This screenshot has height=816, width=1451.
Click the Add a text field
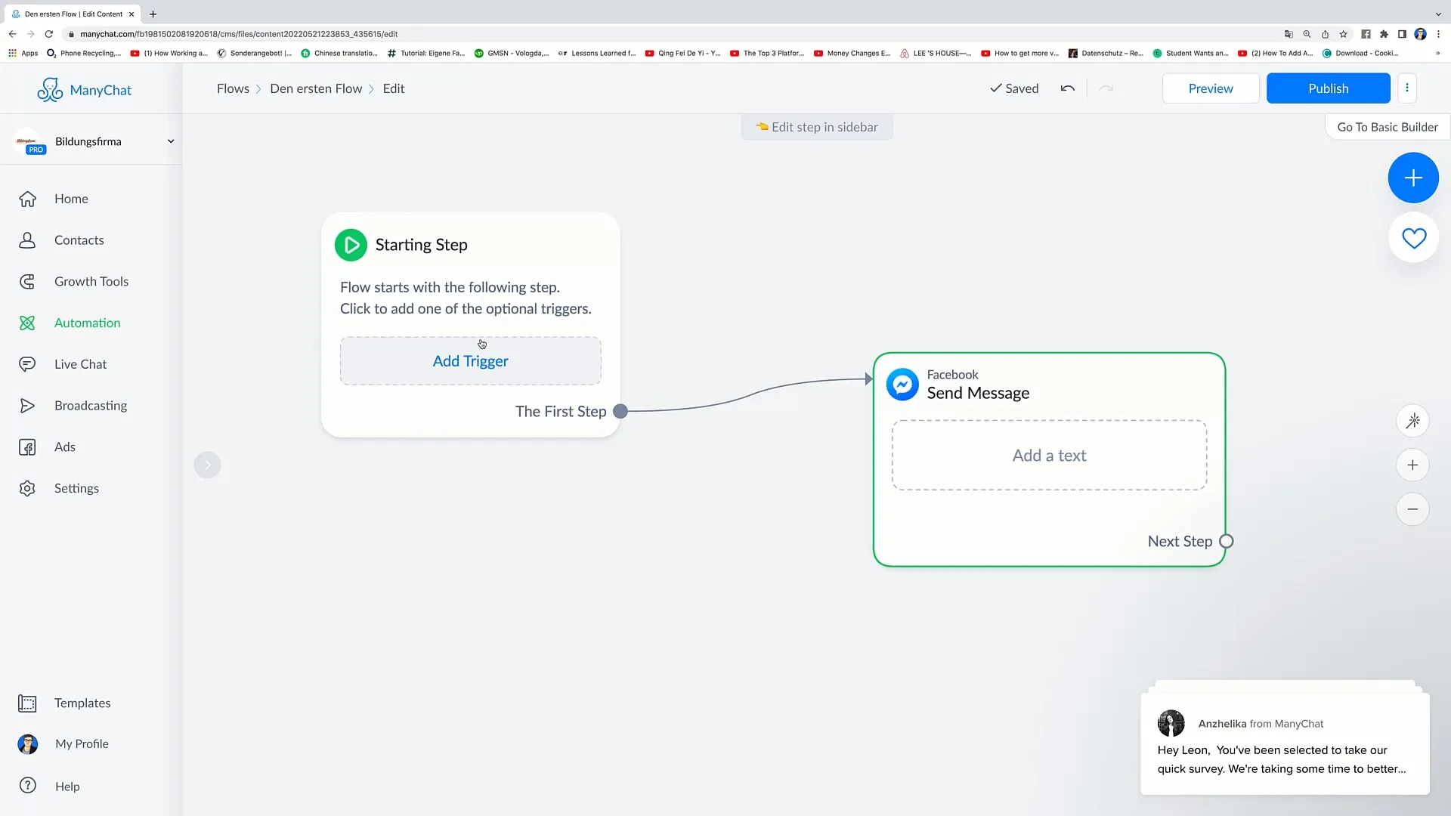pyautogui.click(x=1049, y=456)
